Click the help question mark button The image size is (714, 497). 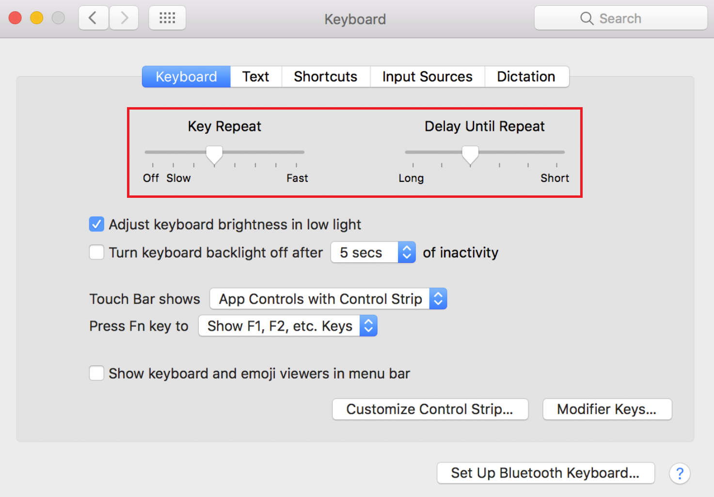[680, 473]
